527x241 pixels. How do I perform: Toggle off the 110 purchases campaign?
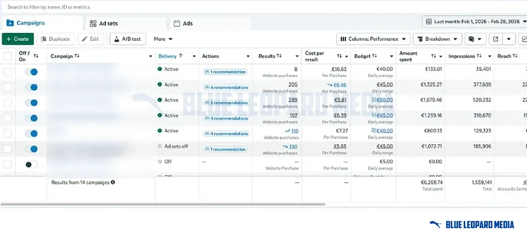(x=31, y=134)
